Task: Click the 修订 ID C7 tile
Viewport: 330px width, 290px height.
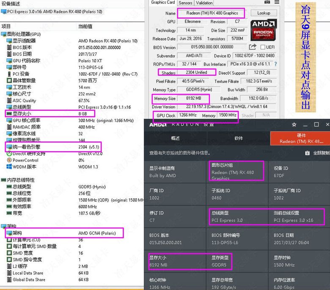Action: (175, 216)
